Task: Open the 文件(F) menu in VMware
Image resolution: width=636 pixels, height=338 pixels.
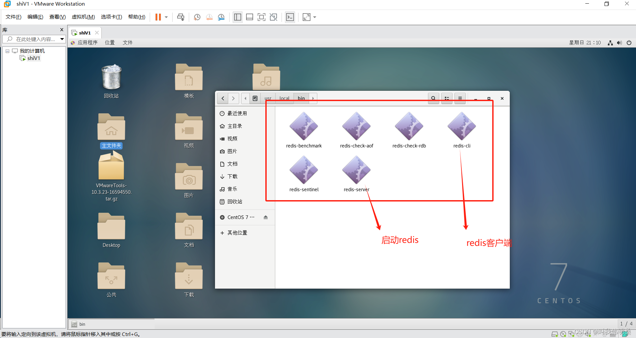Action: 14,17
